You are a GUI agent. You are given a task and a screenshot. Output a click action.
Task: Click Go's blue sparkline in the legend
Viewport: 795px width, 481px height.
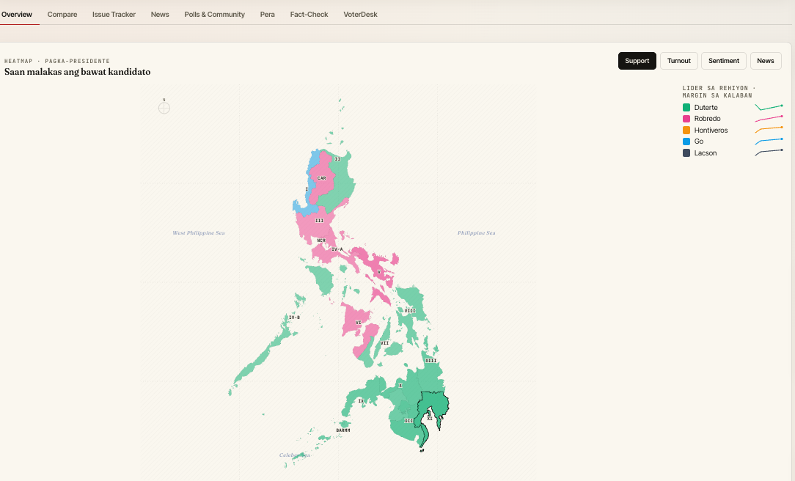(769, 141)
